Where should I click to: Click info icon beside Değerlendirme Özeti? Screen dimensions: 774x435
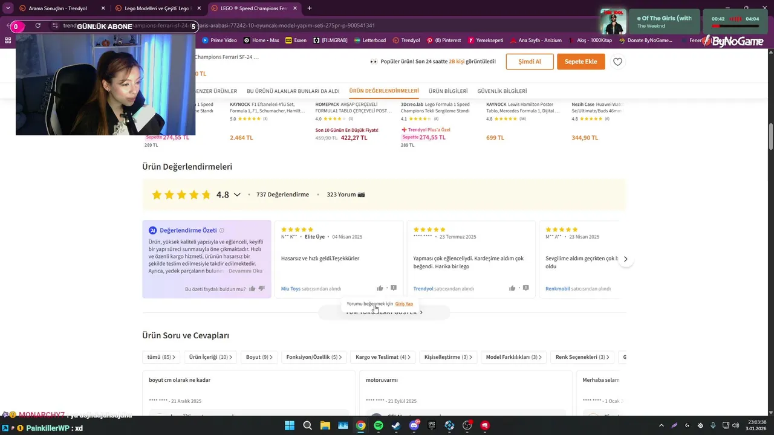222,230
